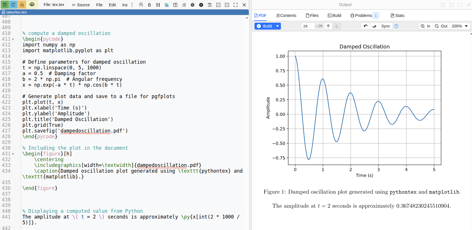The height and width of the screenshot is (230, 472).
Task: Toggle horizontal row split of editor
Action: pyautogui.click(x=218, y=5)
